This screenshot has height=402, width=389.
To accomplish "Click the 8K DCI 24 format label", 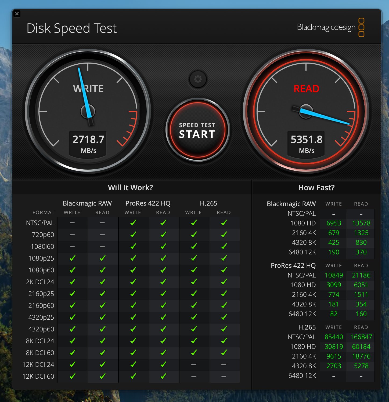I will point(40,341).
